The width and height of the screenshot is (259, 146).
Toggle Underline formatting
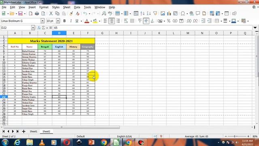click(77, 21)
